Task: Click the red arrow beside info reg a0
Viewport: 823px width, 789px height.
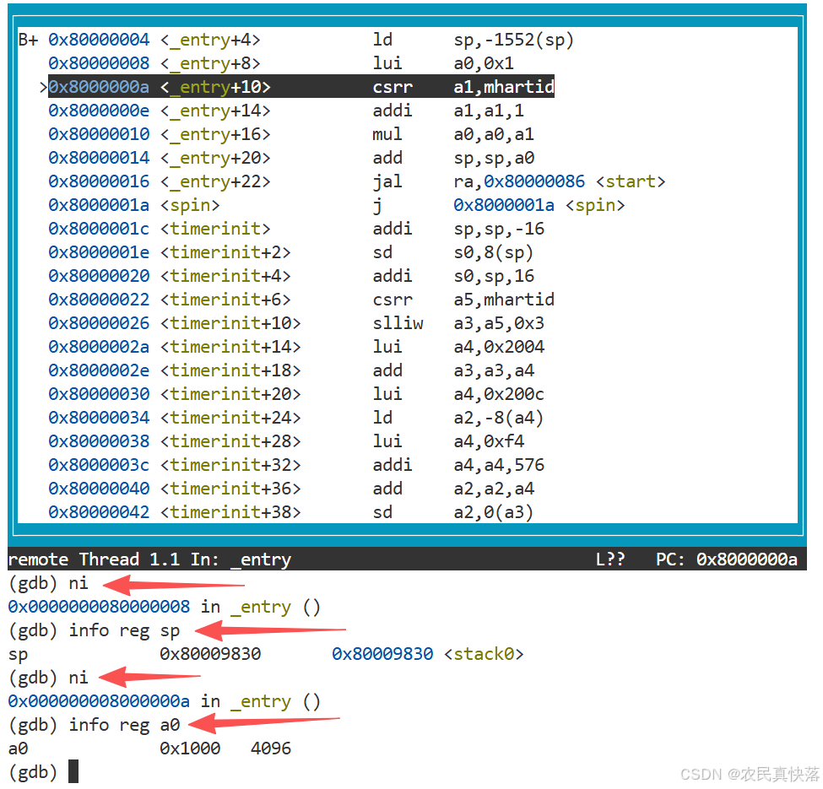Action: [263, 721]
